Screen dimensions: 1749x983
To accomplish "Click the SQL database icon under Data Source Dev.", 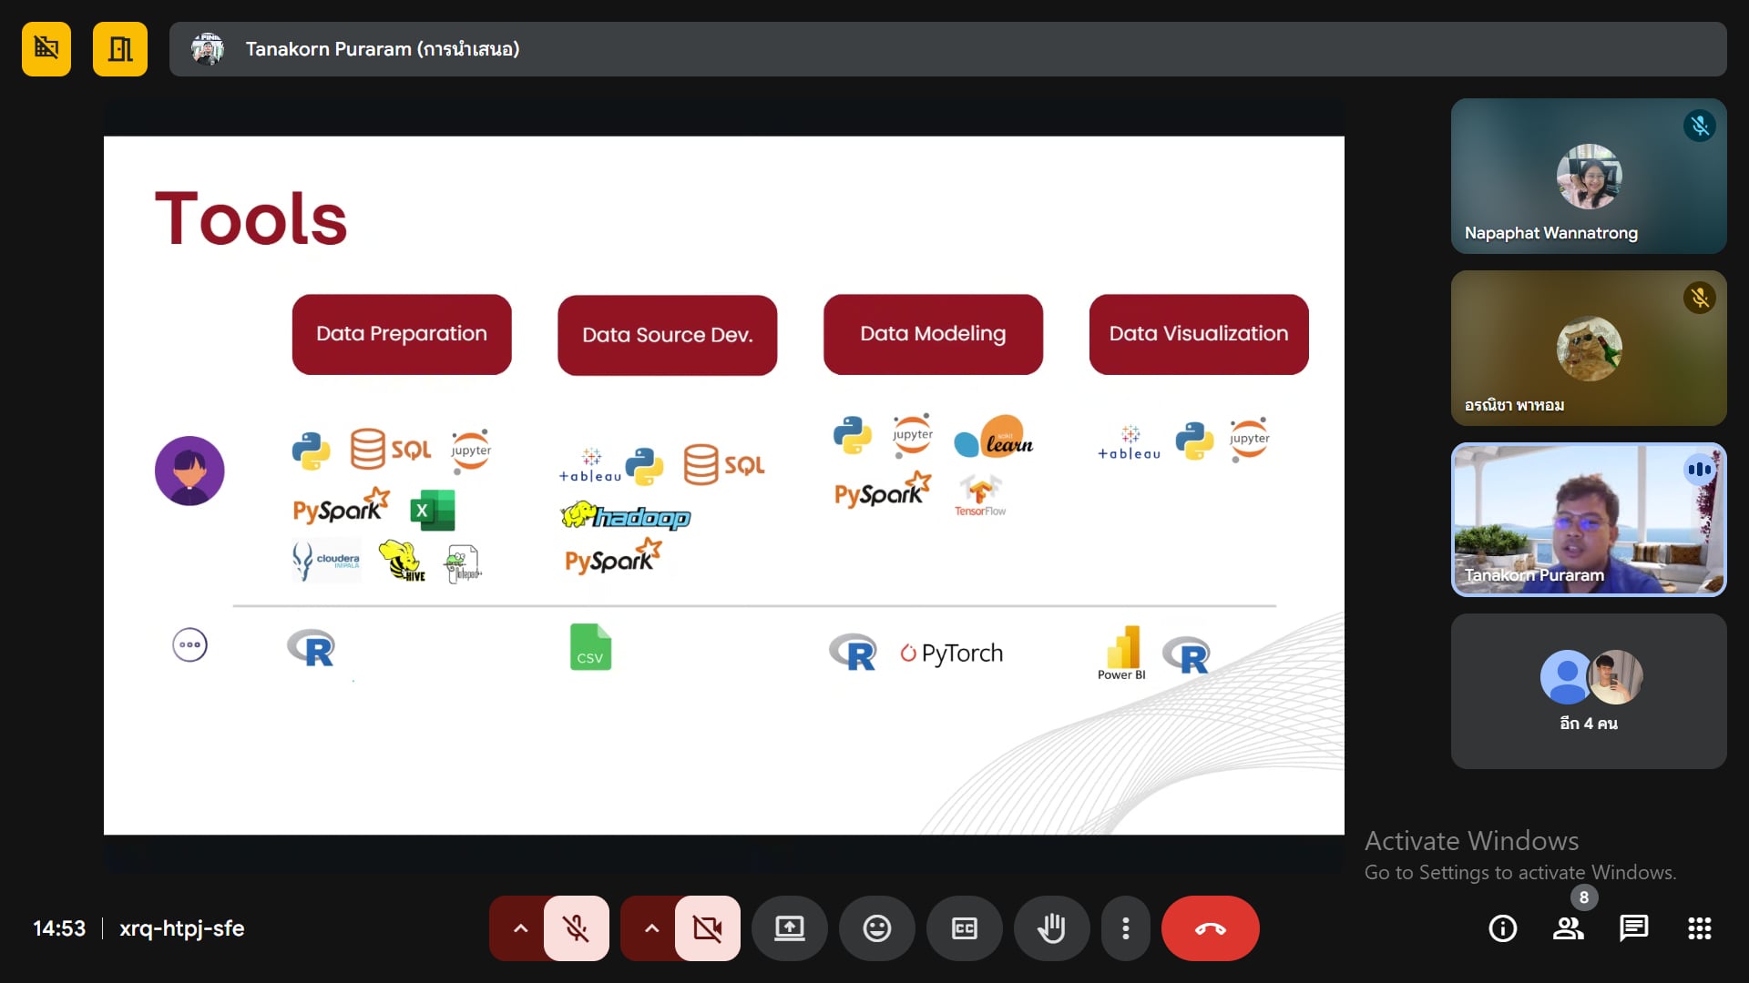I will (724, 465).
